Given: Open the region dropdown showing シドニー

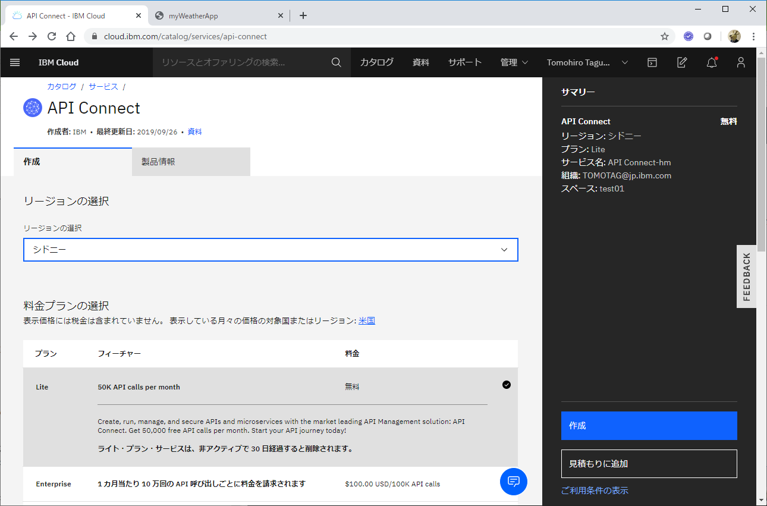Looking at the screenshot, I should (271, 250).
